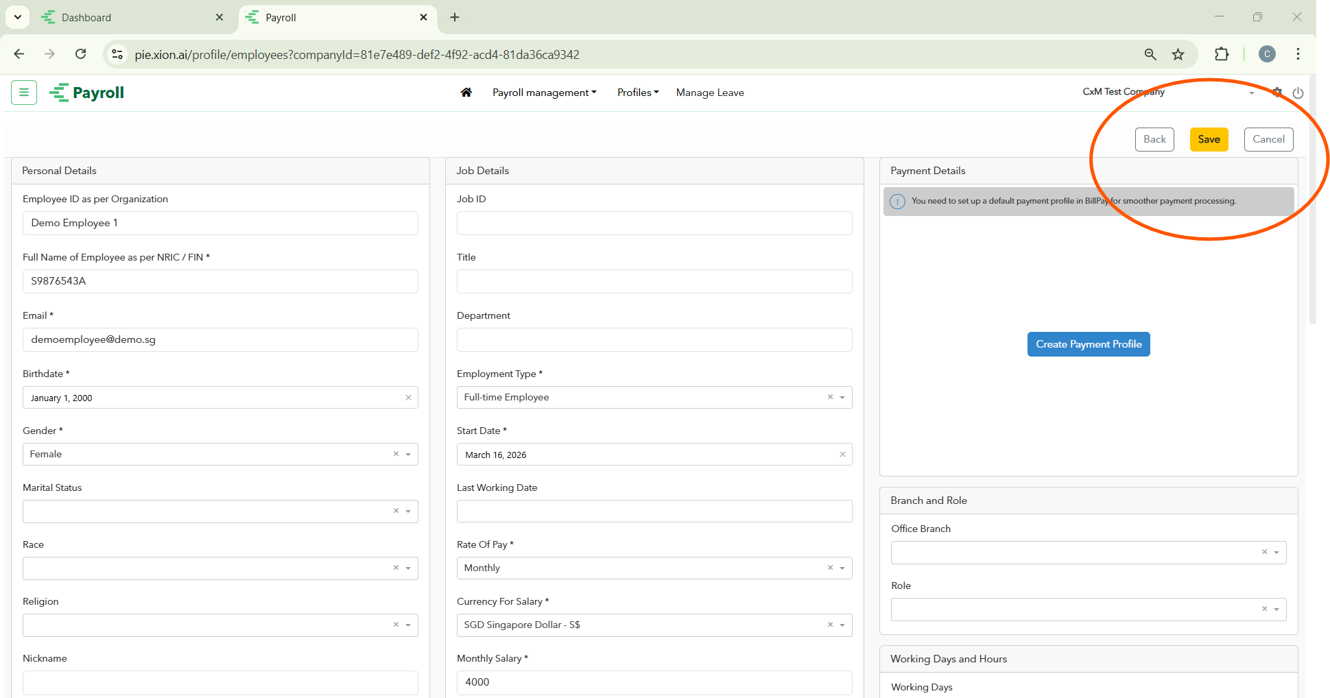Bookmark page with the star icon
The width and height of the screenshot is (1330, 698).
(x=1178, y=54)
